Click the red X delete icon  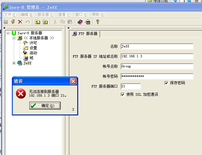point(20,22)
